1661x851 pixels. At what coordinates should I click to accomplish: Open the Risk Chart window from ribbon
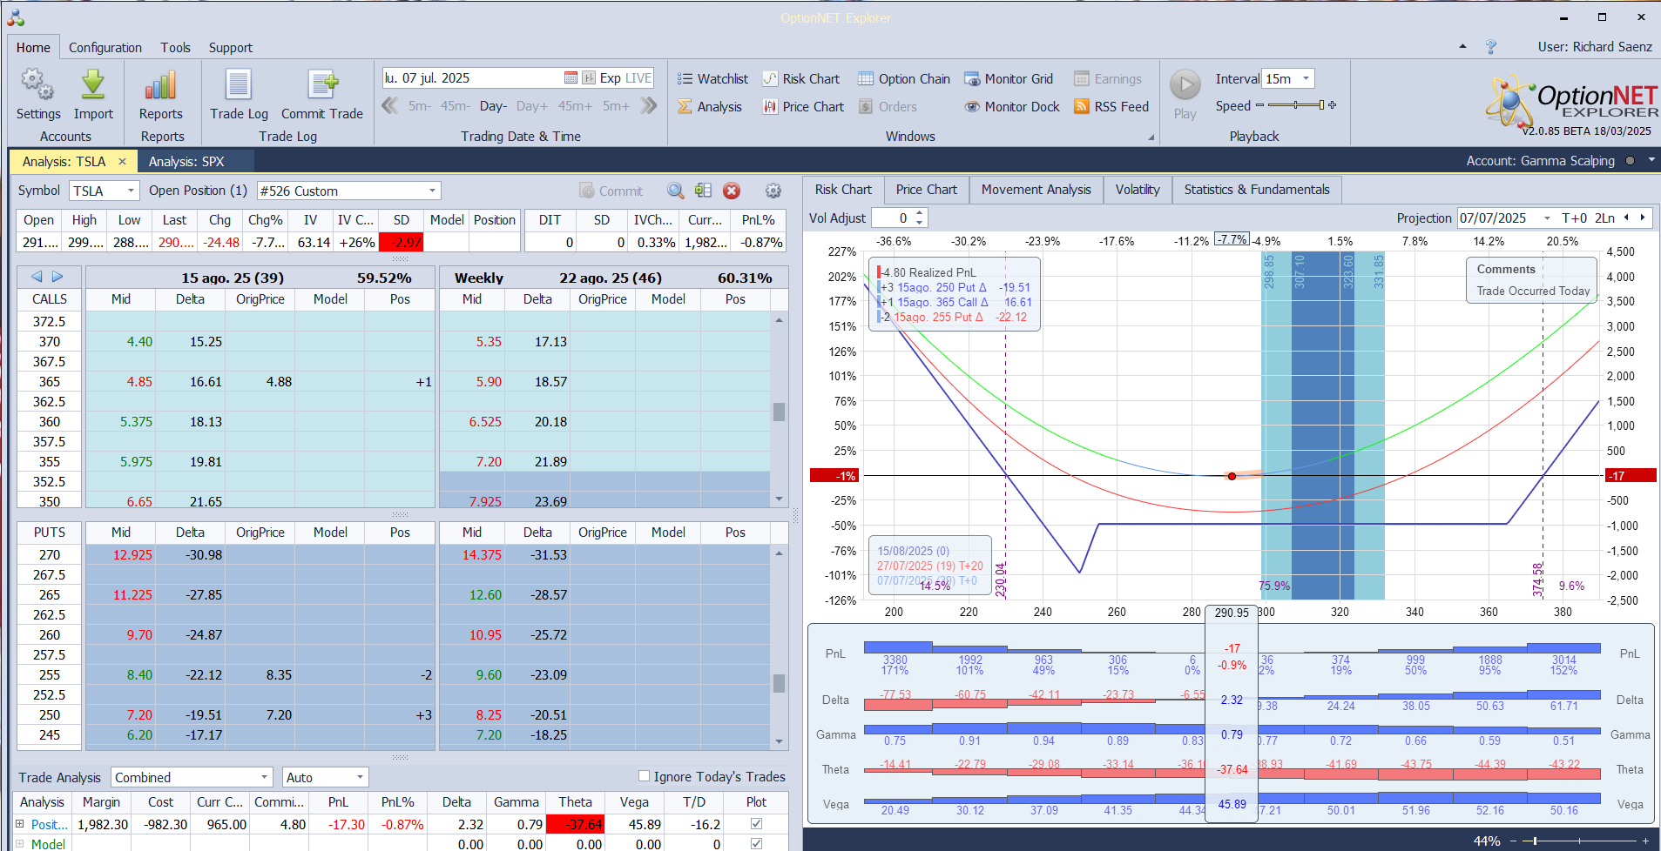(801, 78)
